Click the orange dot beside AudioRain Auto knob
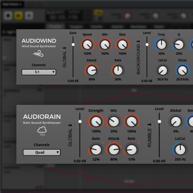 pyautogui.click(x=103, y=143)
